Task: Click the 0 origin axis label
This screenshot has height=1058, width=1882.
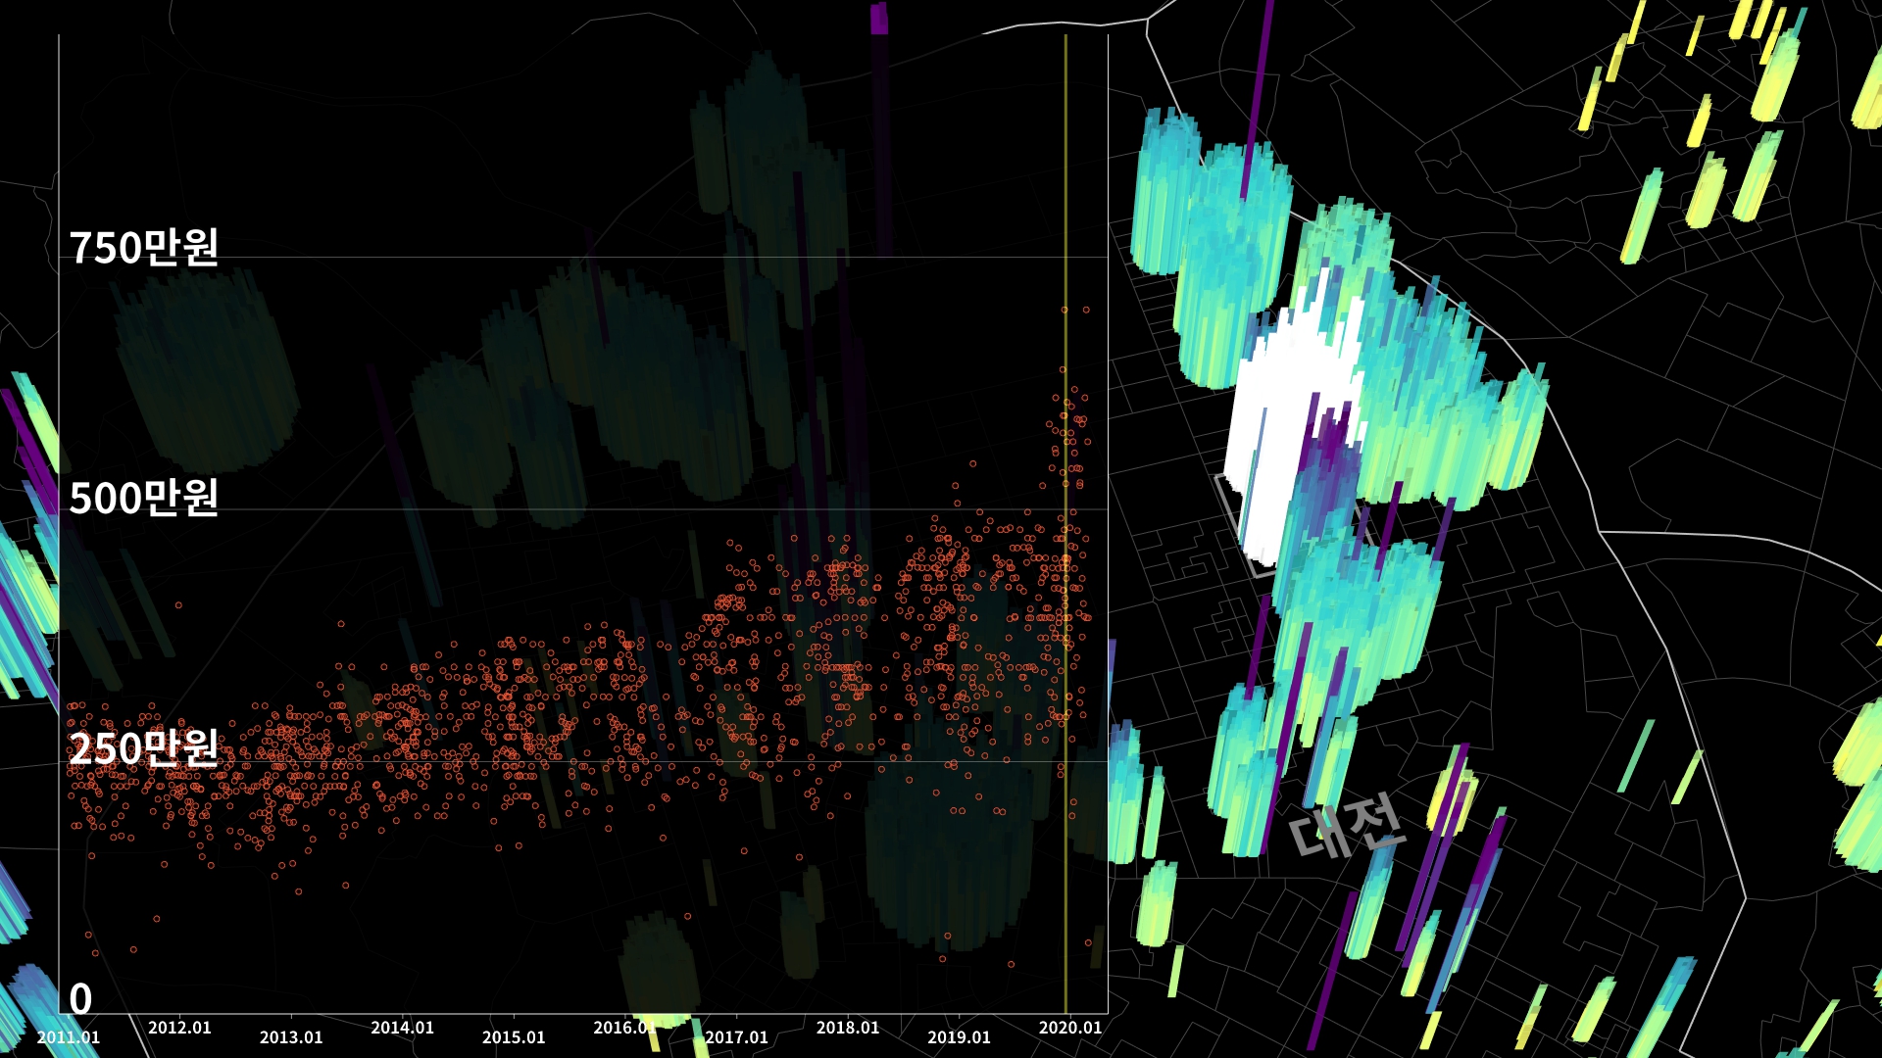Action: pyautogui.click(x=80, y=1000)
